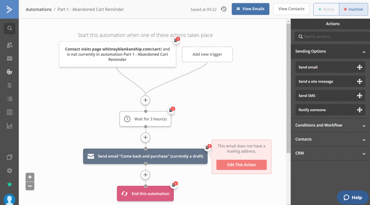Click the Edit This Action button
This screenshot has height=205, width=370.
(241, 165)
